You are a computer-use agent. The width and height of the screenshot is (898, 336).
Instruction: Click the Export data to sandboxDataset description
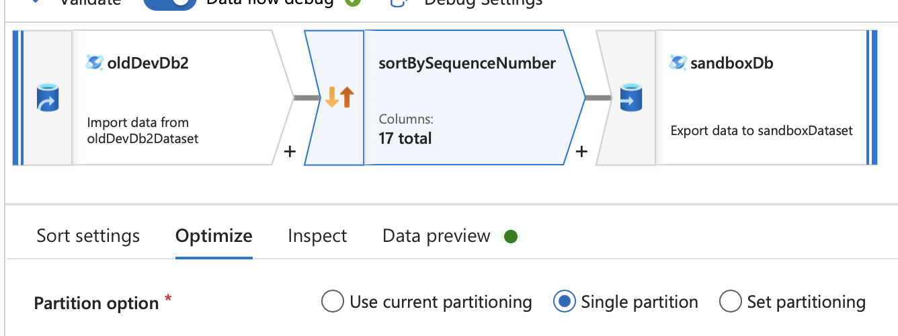[762, 131]
